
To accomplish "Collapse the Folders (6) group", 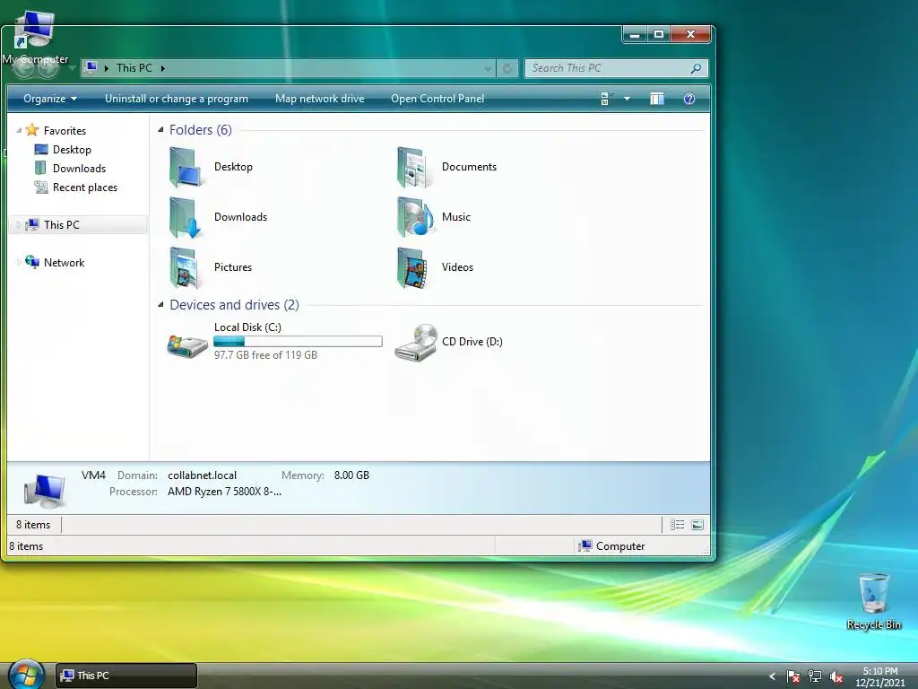I will click(161, 129).
